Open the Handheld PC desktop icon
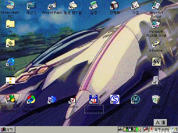The width and height of the screenshot is (178, 133). pos(10,5)
